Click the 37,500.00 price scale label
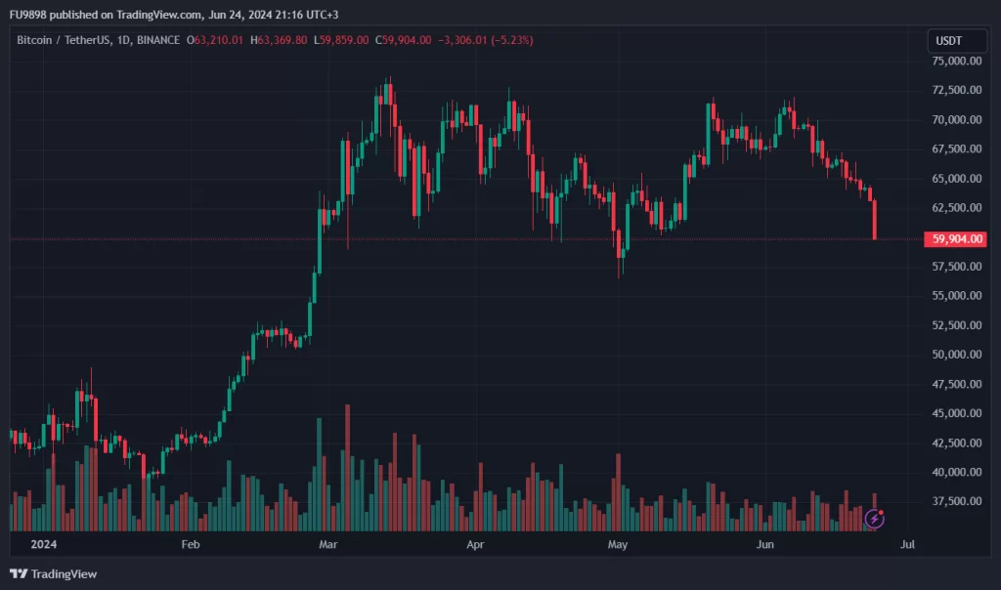Image resolution: width=1001 pixels, height=590 pixels. [957, 501]
